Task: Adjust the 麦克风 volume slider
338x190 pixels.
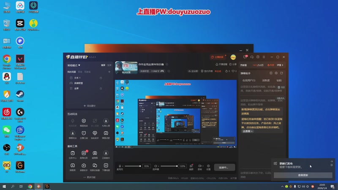Action: click(133, 166)
